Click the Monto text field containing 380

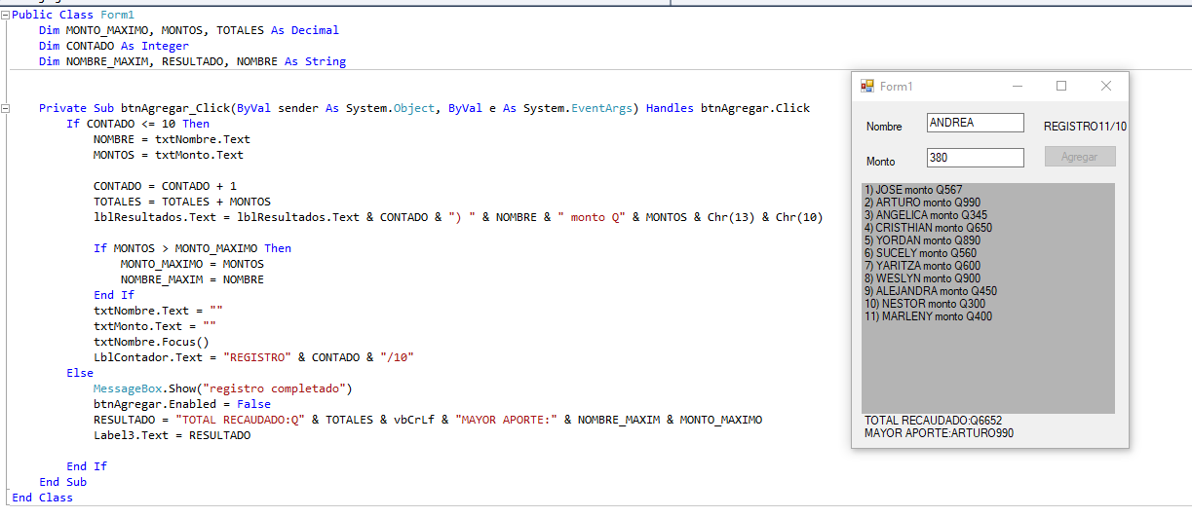(x=976, y=158)
